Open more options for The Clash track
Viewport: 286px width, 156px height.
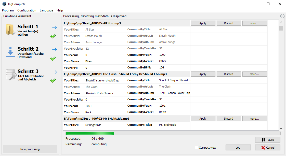pyautogui.click(x=254, y=74)
